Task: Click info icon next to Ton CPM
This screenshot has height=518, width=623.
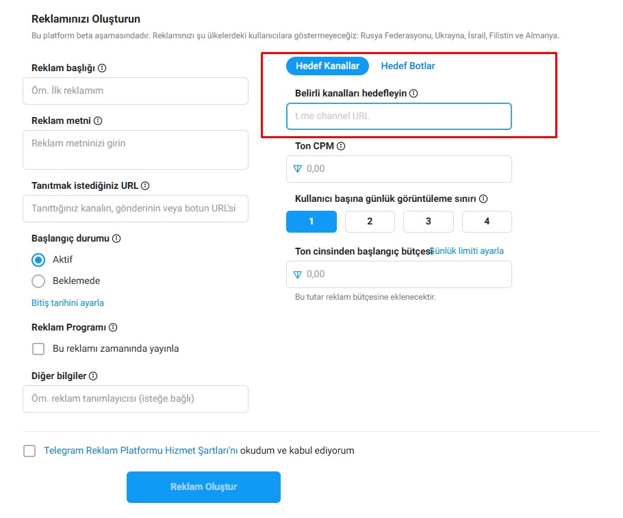Action: click(341, 146)
